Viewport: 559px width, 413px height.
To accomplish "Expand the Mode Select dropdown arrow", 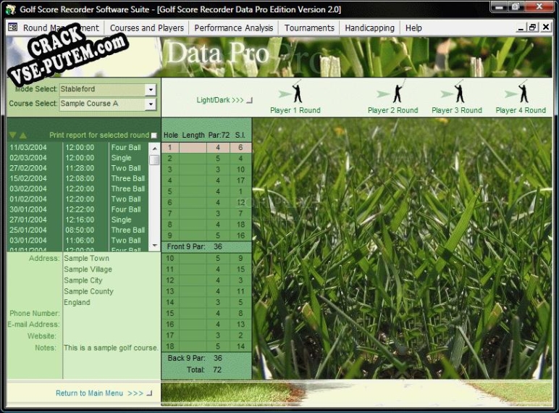I will (x=151, y=90).
